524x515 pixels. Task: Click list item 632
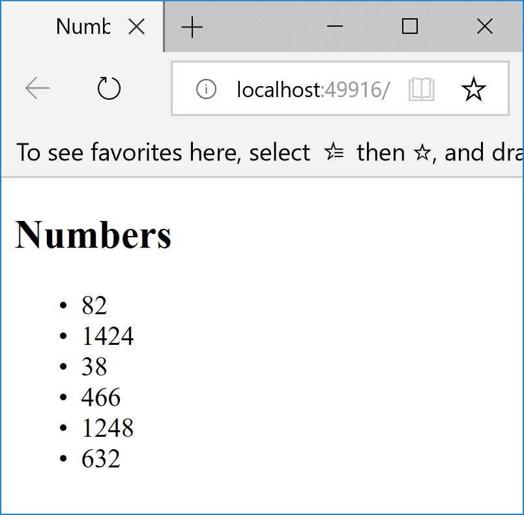(101, 458)
